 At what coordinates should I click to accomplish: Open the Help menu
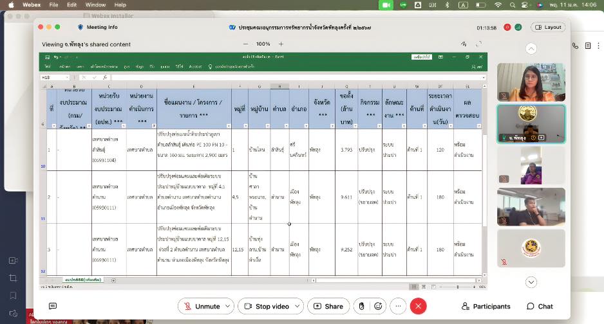pyautogui.click(x=120, y=5)
